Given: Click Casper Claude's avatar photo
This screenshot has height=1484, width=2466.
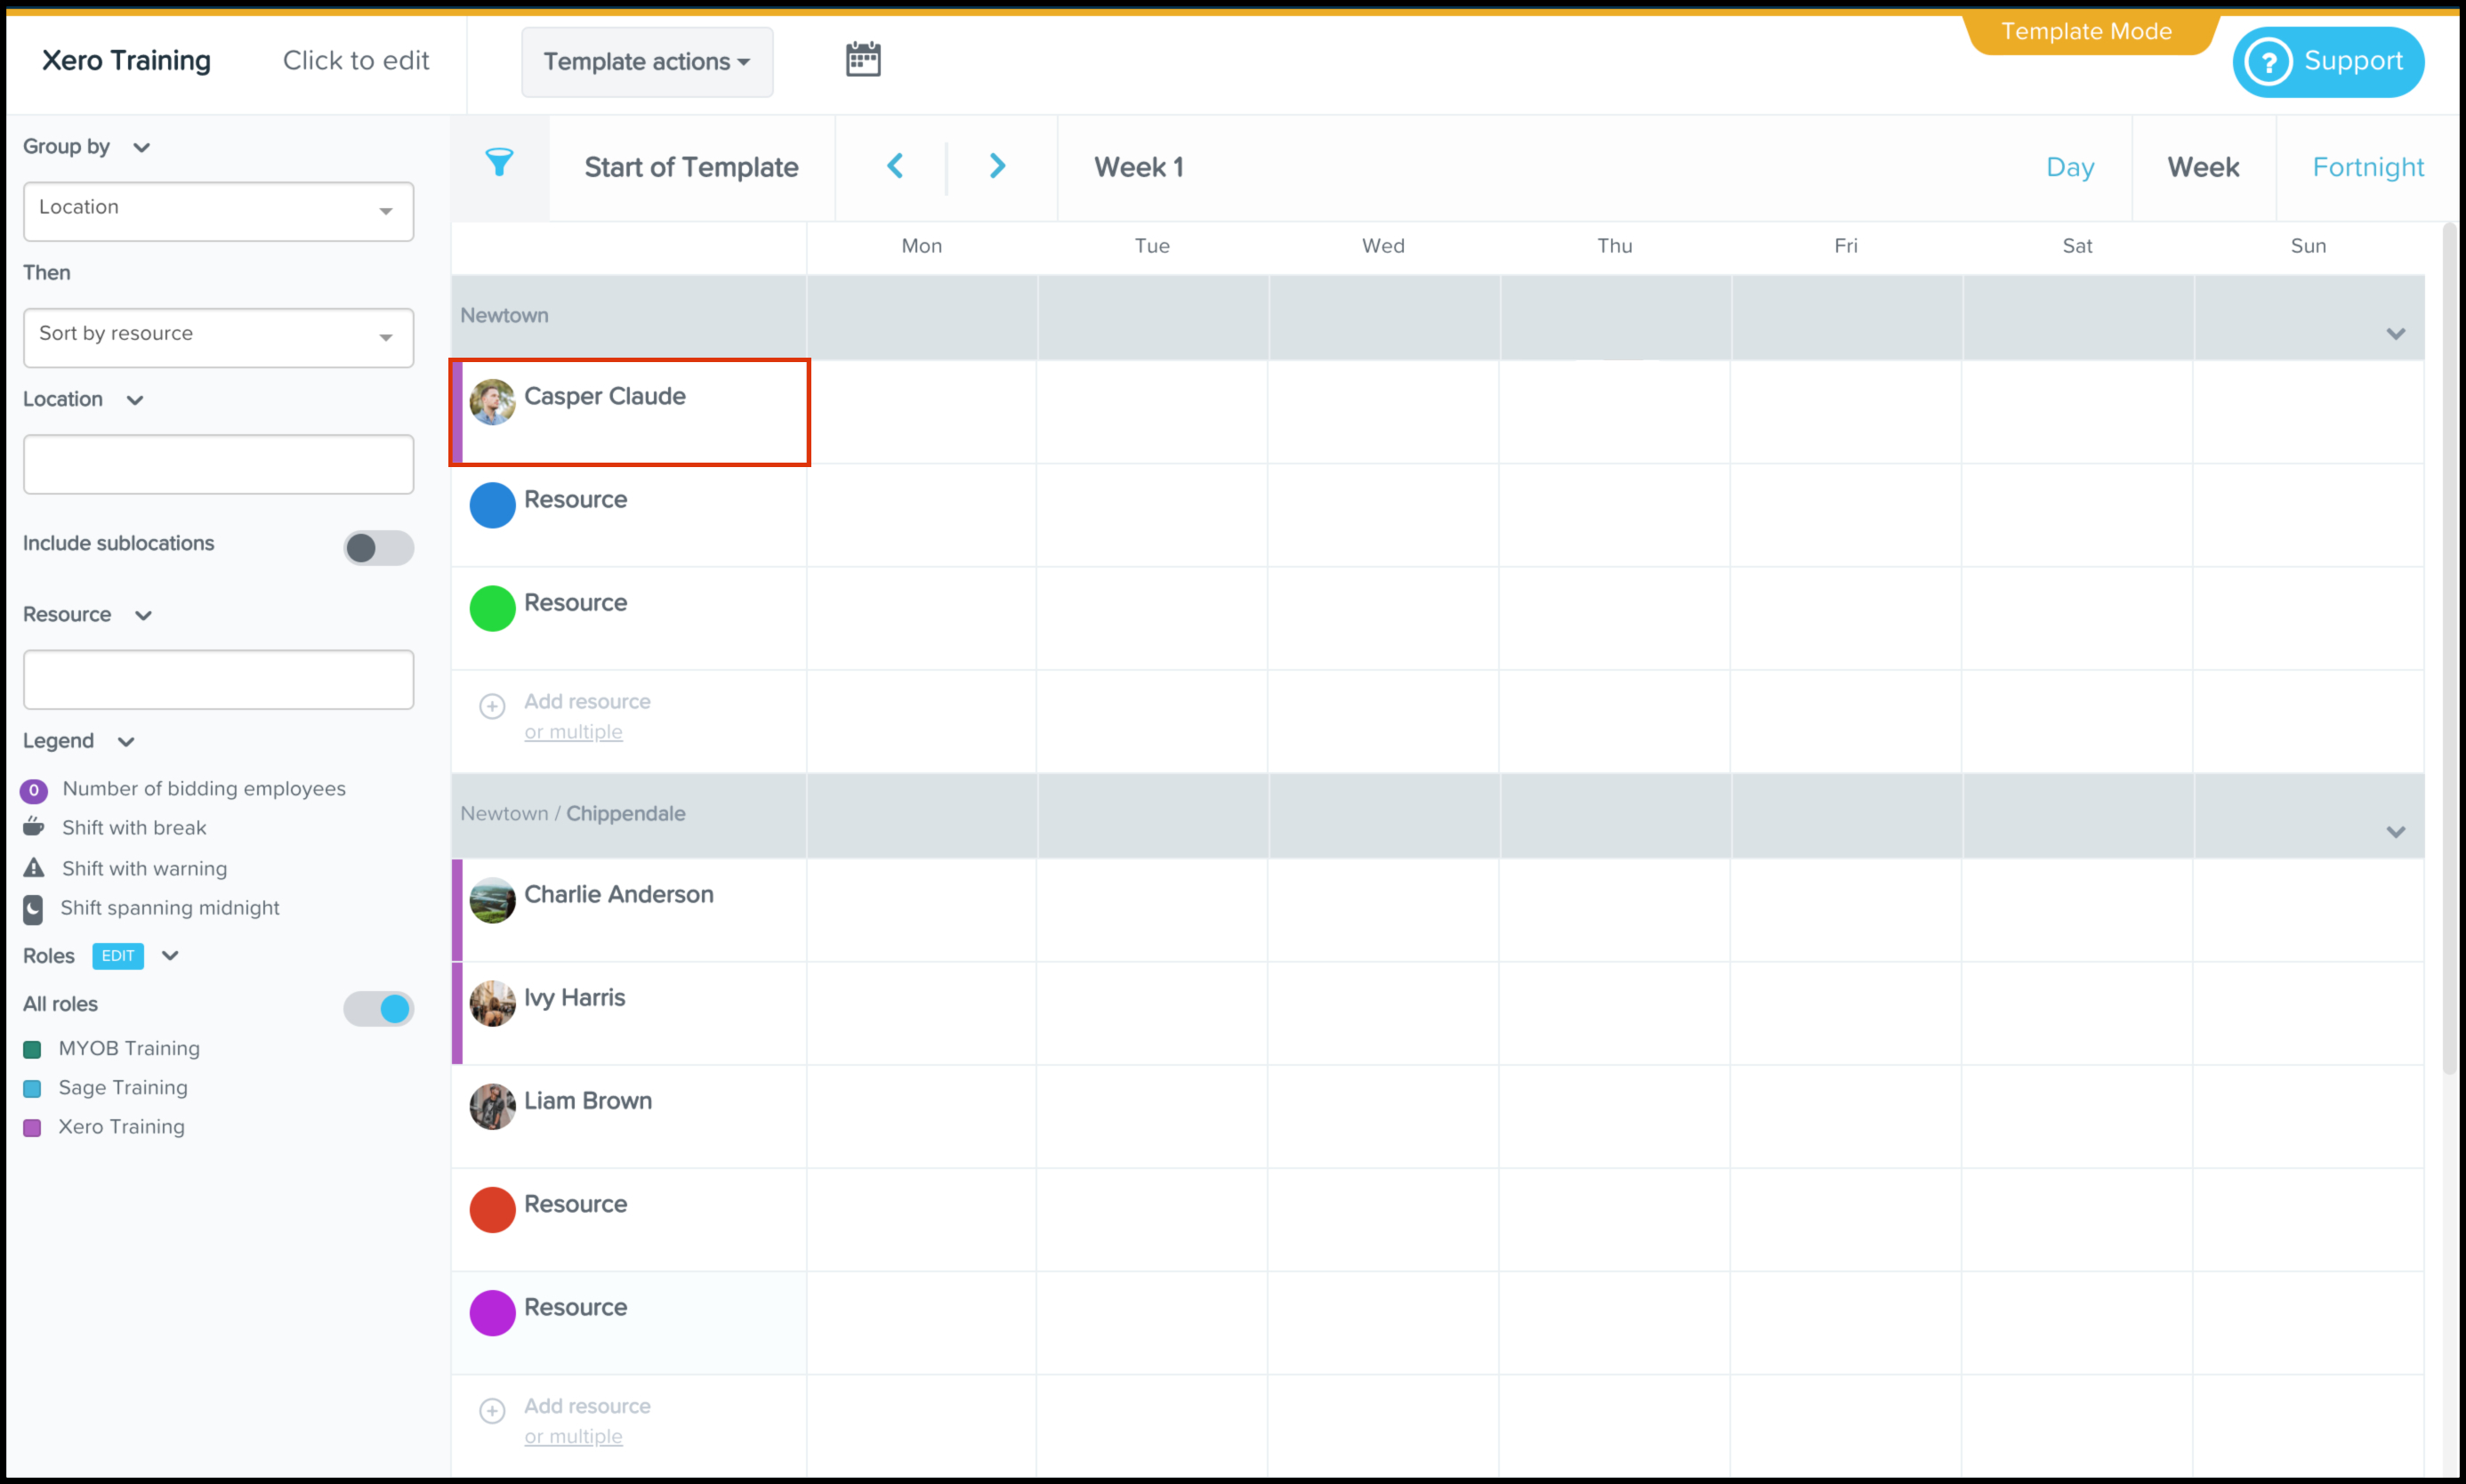Looking at the screenshot, I should pyautogui.click(x=492, y=402).
